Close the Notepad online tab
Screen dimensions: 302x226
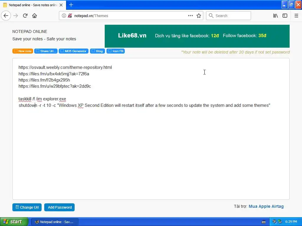pyautogui.click(x=61, y=5)
